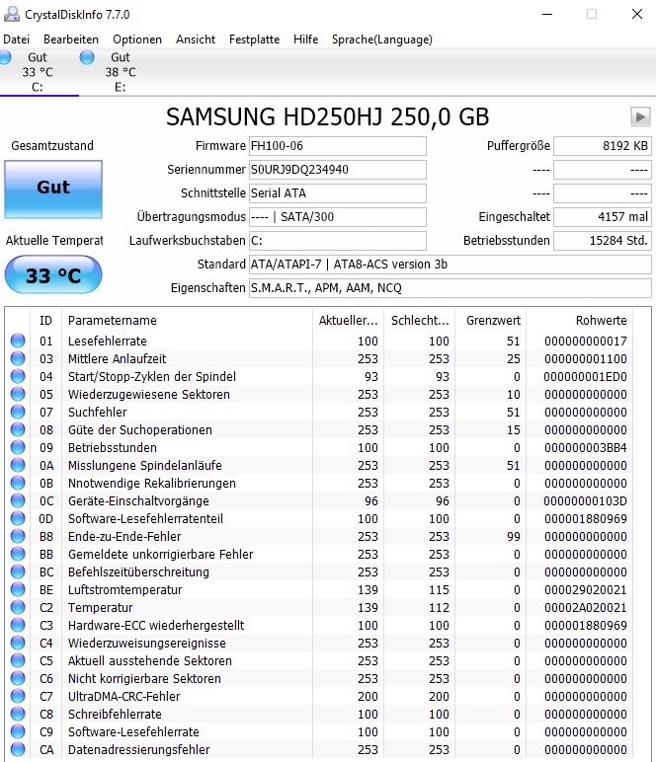
Task: Click status icon for Misslungene Spindelanläufe
Action: [x=18, y=466]
